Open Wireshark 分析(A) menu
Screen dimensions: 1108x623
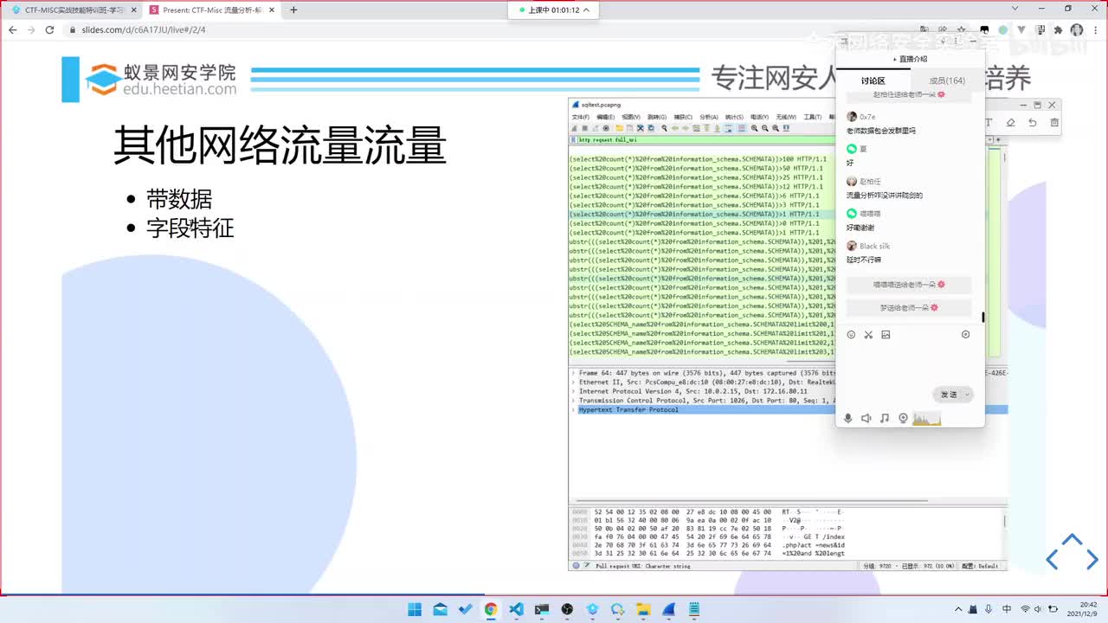tap(708, 117)
